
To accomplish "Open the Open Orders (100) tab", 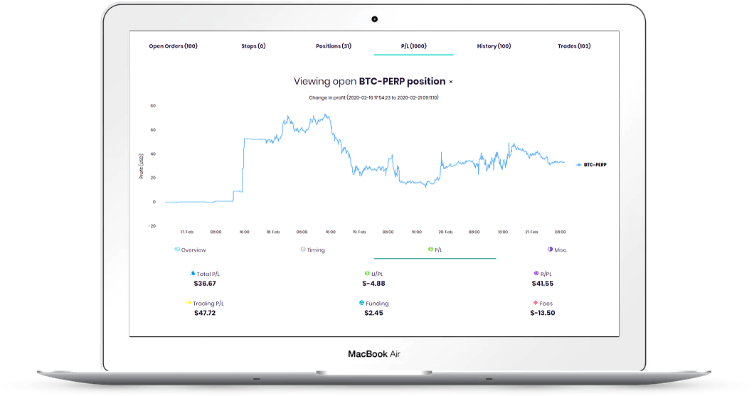I will [173, 46].
